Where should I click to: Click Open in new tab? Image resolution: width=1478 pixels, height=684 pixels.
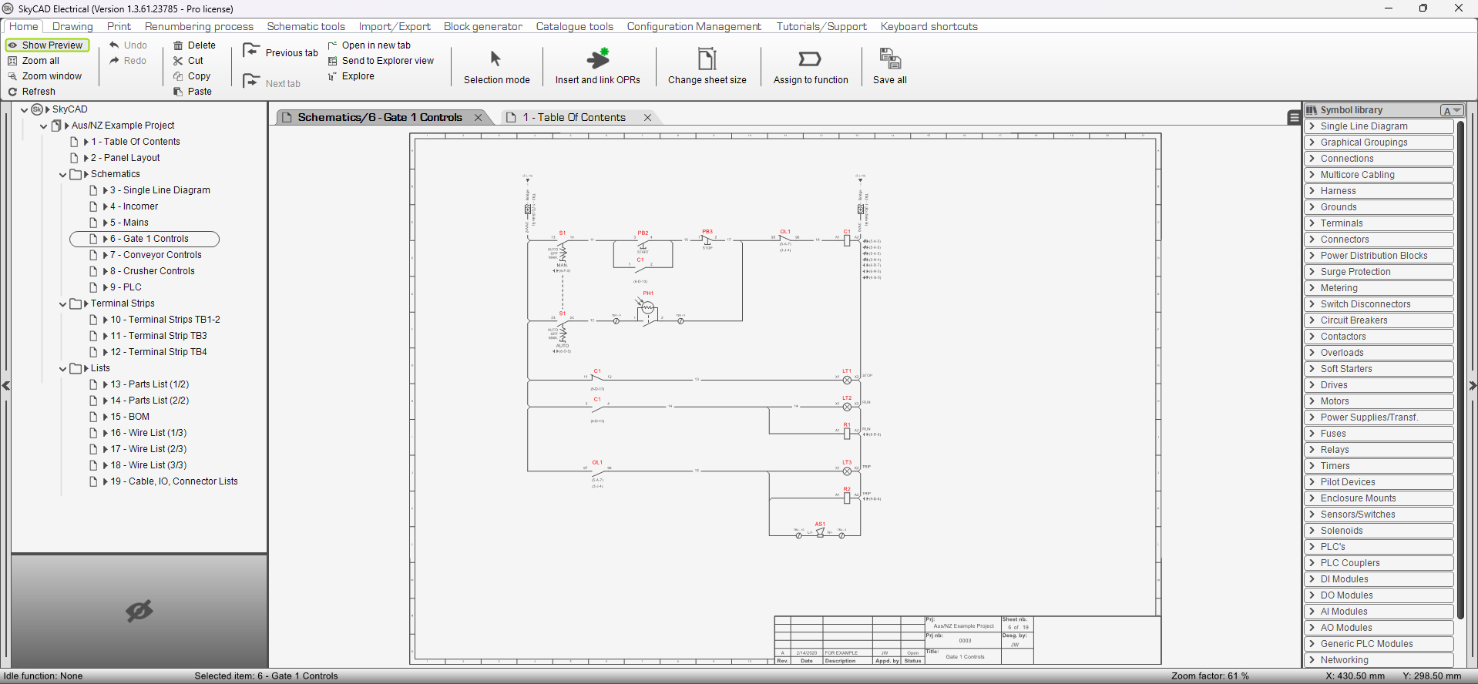pos(376,45)
